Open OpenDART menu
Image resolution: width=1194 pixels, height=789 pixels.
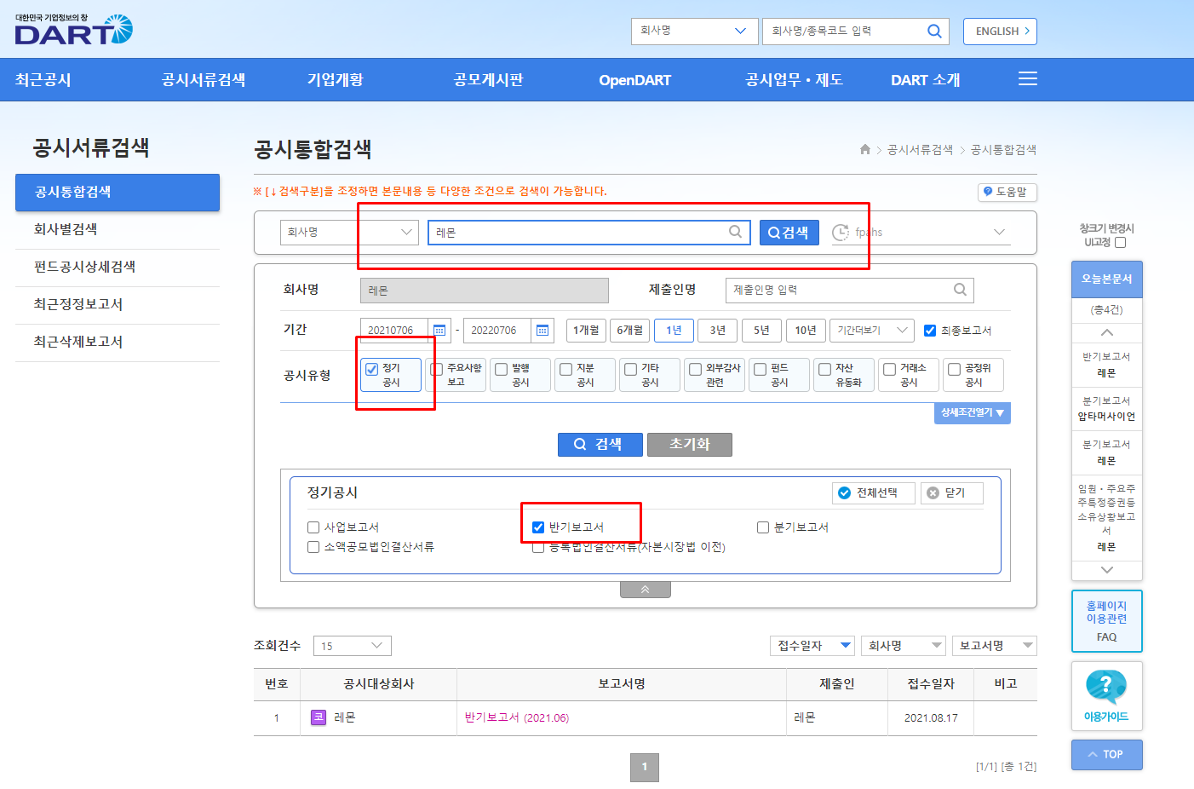tap(634, 80)
